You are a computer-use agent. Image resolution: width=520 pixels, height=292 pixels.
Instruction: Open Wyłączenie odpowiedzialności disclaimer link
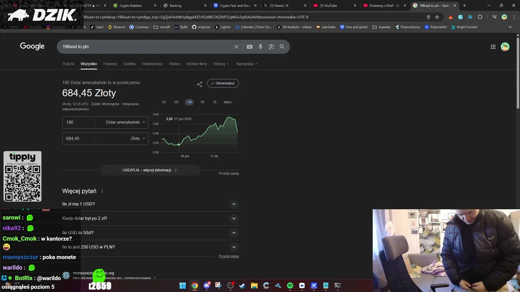click(100, 107)
